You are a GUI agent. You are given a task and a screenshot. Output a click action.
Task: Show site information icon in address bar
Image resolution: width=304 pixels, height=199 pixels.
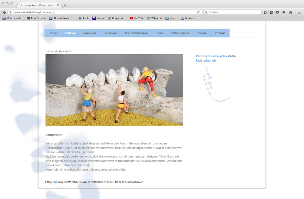11,12
